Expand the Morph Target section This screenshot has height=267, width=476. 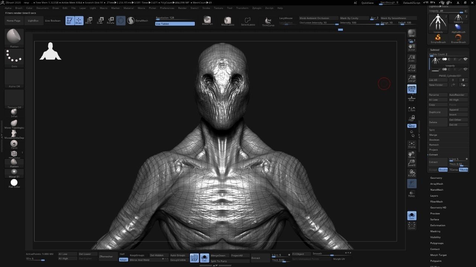point(438,255)
